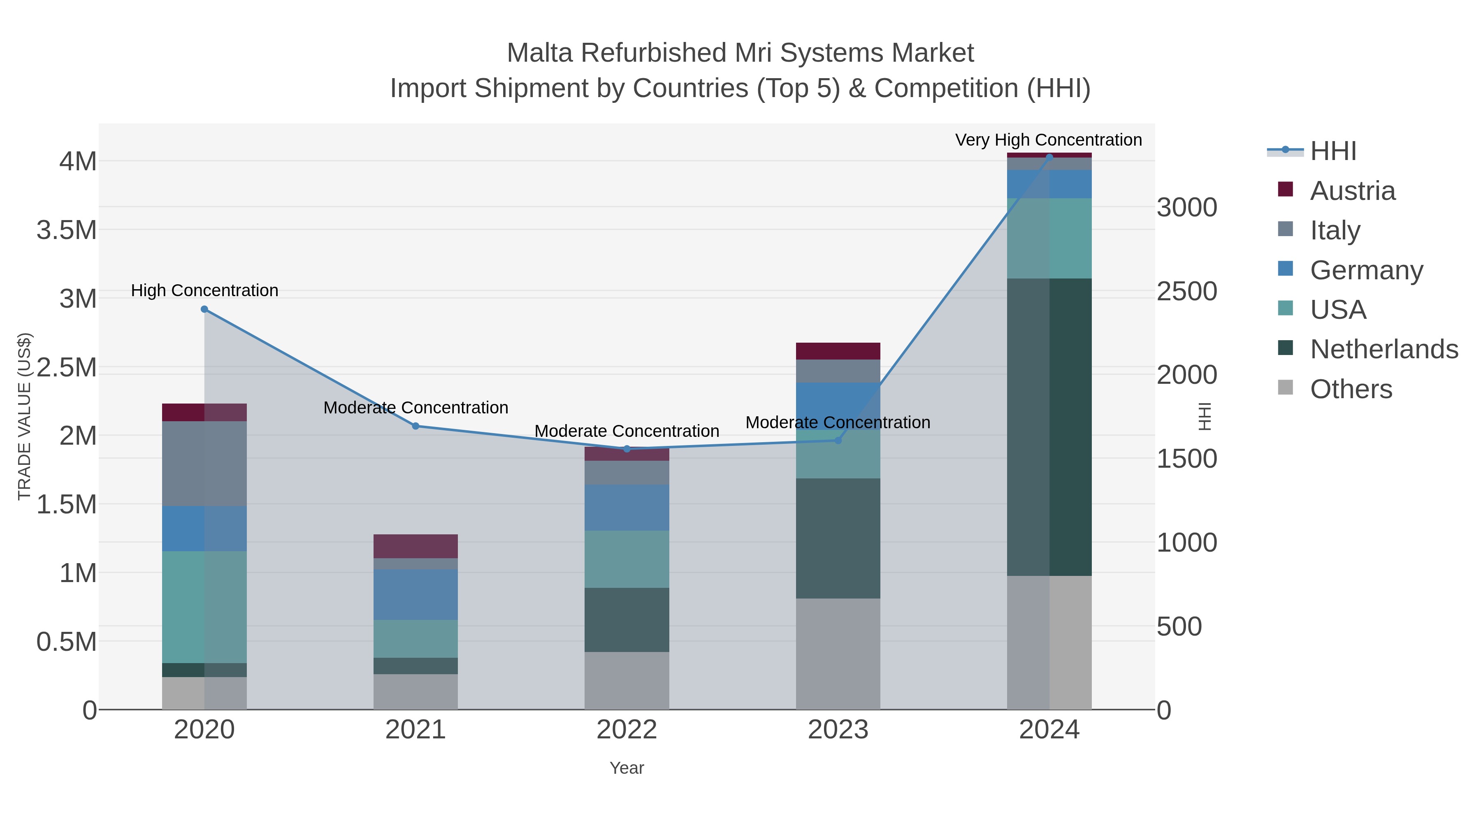Click the Netherlands segment of the 2024 bar

(1049, 427)
